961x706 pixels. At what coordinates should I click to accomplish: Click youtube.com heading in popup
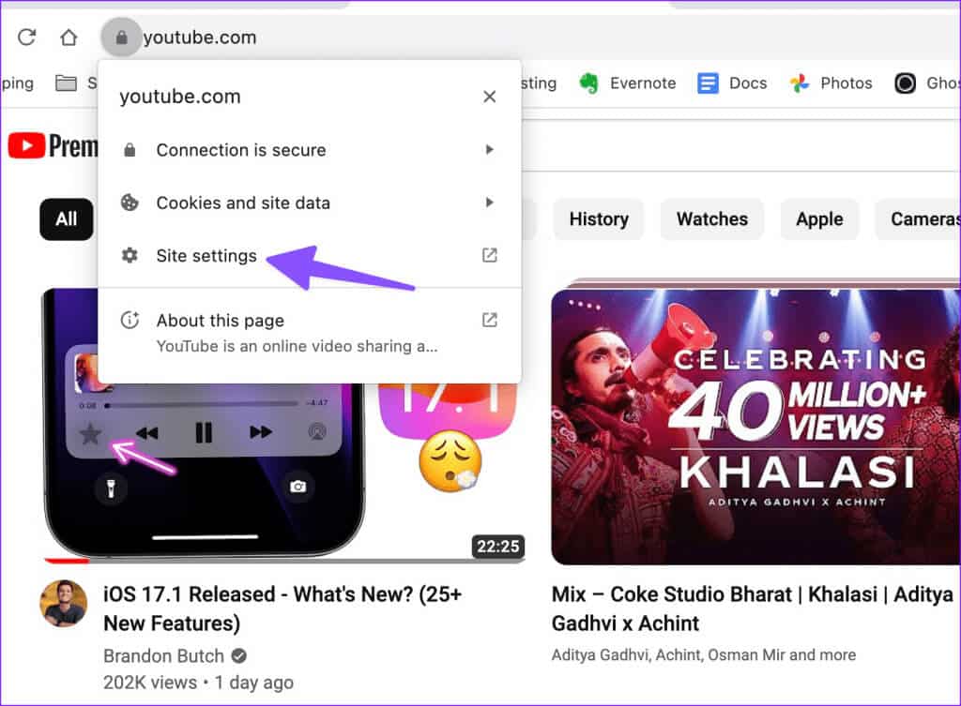pyautogui.click(x=180, y=97)
